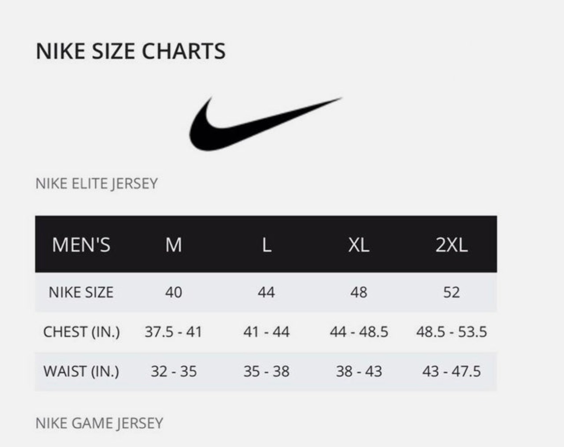Click the CHEST (IN.) row label
The height and width of the screenshot is (447, 564).
click(82, 332)
